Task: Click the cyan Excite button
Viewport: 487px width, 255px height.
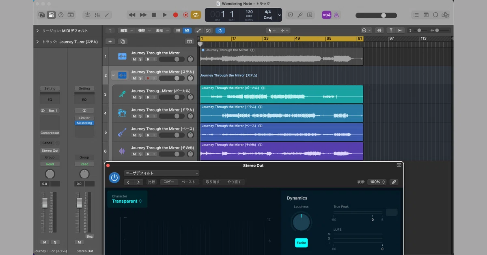Action: tap(301, 243)
